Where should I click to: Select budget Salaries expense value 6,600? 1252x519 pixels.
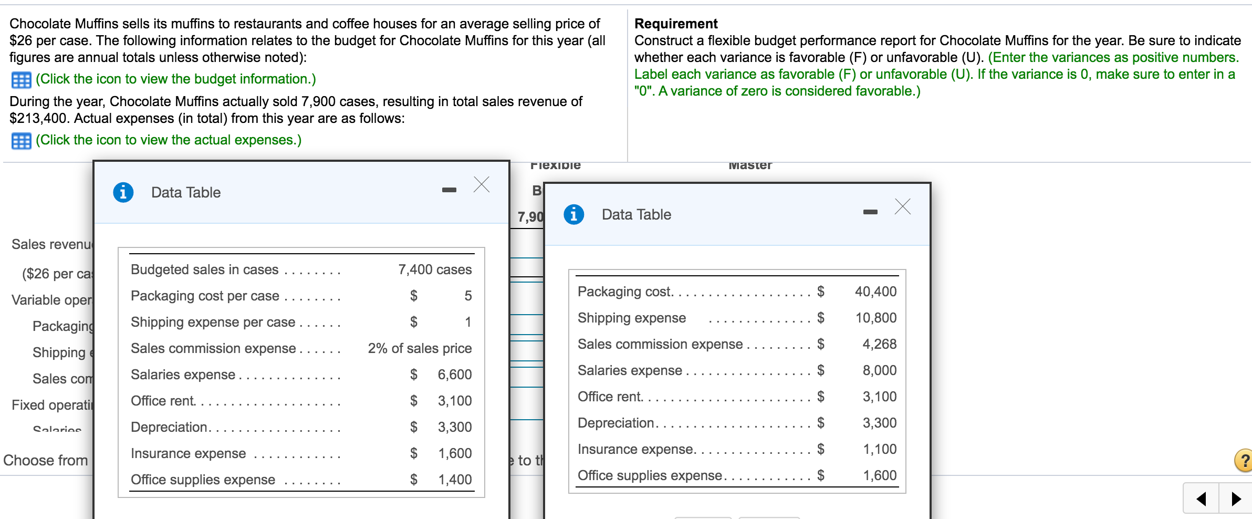click(x=455, y=375)
